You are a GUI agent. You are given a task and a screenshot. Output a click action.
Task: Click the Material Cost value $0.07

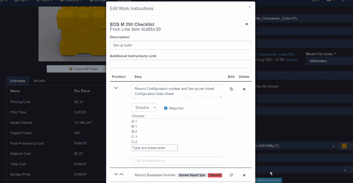(x=79, y=154)
